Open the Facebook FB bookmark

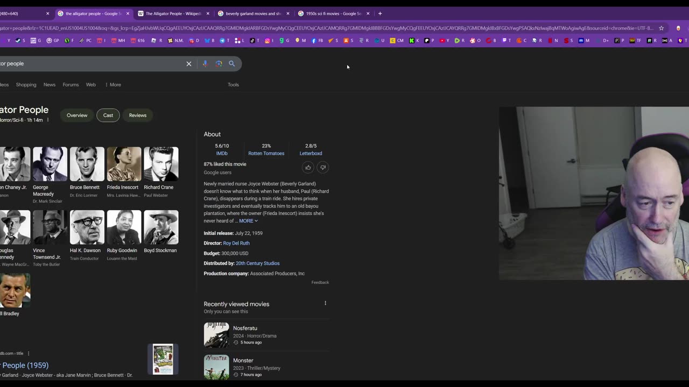(x=317, y=40)
